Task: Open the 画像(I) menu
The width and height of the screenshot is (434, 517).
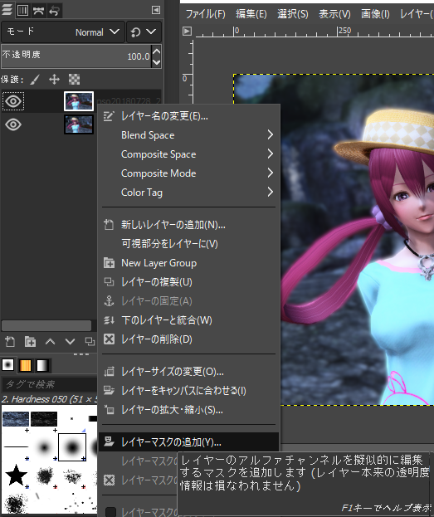Action: point(375,14)
